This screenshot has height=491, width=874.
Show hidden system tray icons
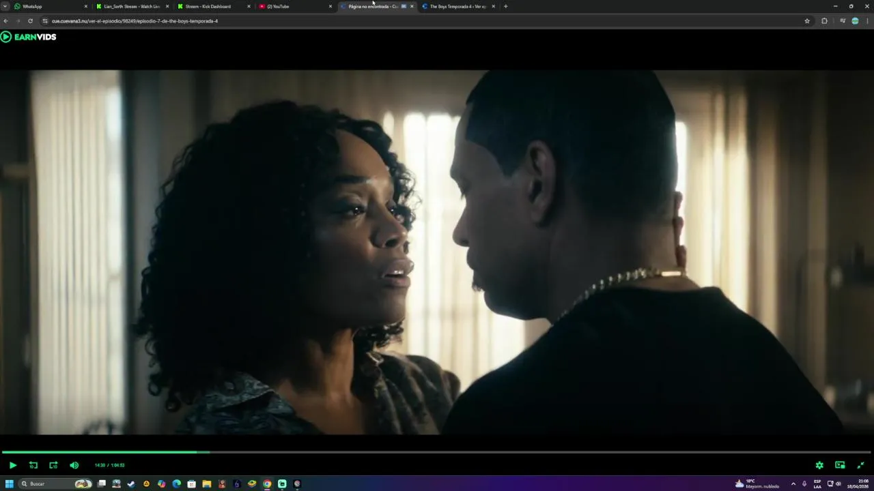pos(793,483)
